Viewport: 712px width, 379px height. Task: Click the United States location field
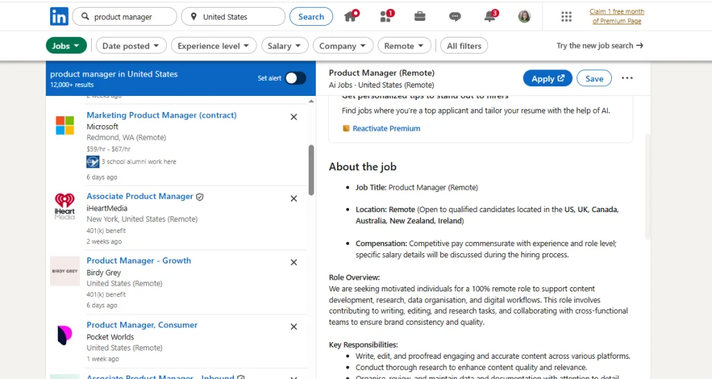click(233, 16)
